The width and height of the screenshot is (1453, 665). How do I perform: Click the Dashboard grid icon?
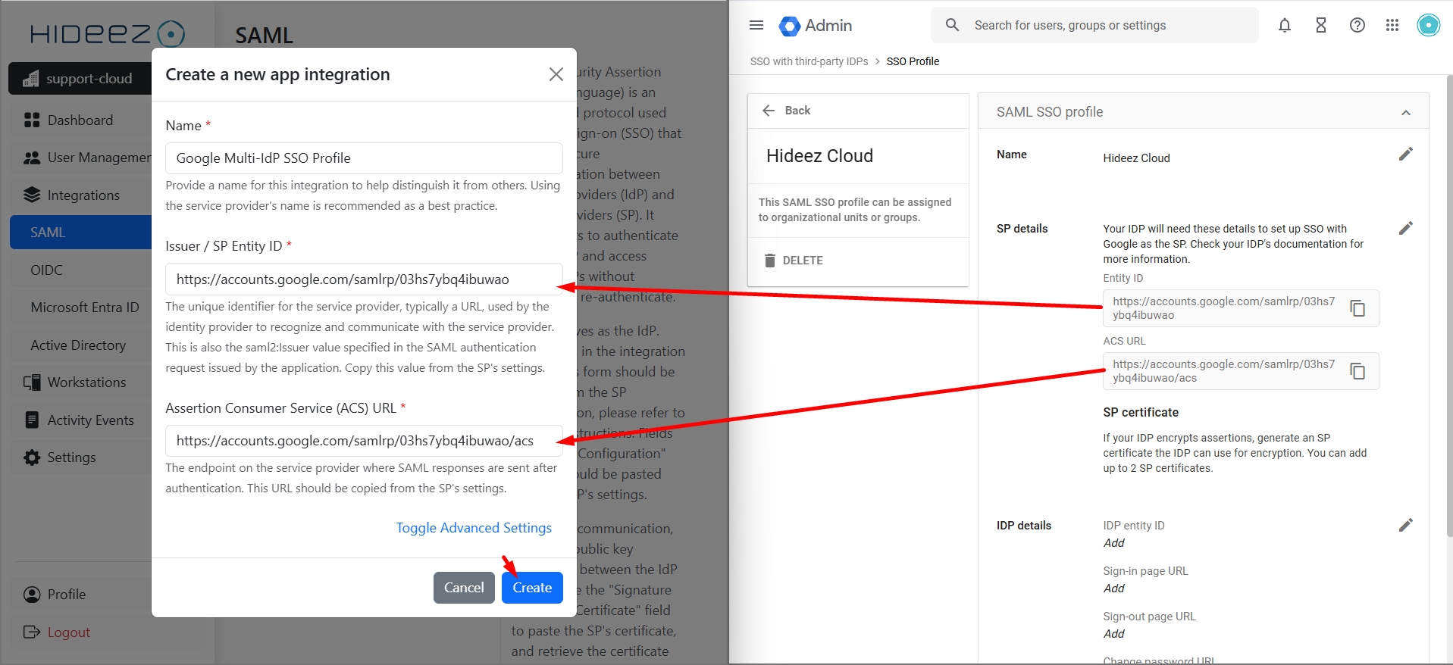click(x=32, y=120)
